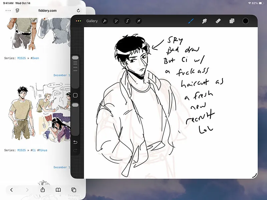Open the #Ci tag link

pos(33,150)
